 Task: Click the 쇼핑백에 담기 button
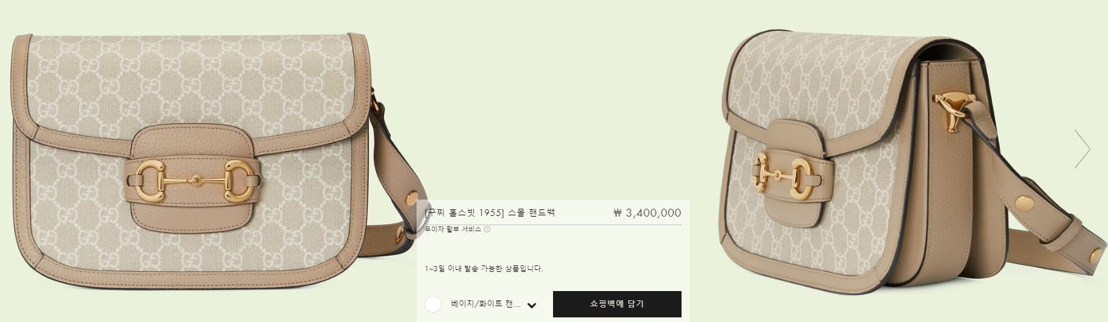coord(617,304)
